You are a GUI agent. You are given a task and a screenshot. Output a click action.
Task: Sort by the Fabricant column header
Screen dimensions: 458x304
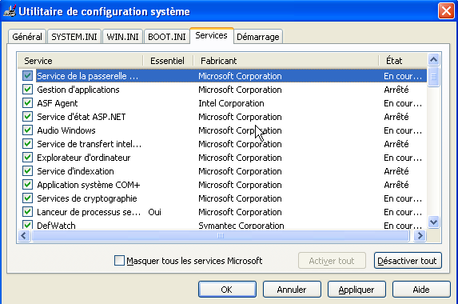tap(286, 61)
